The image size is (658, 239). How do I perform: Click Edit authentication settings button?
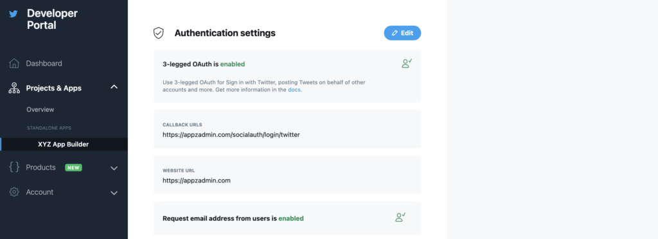[x=402, y=33]
